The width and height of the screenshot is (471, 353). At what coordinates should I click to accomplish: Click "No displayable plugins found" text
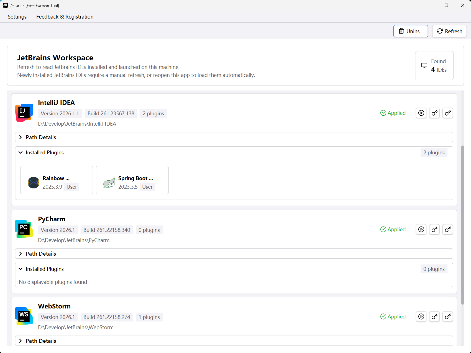pos(53,282)
